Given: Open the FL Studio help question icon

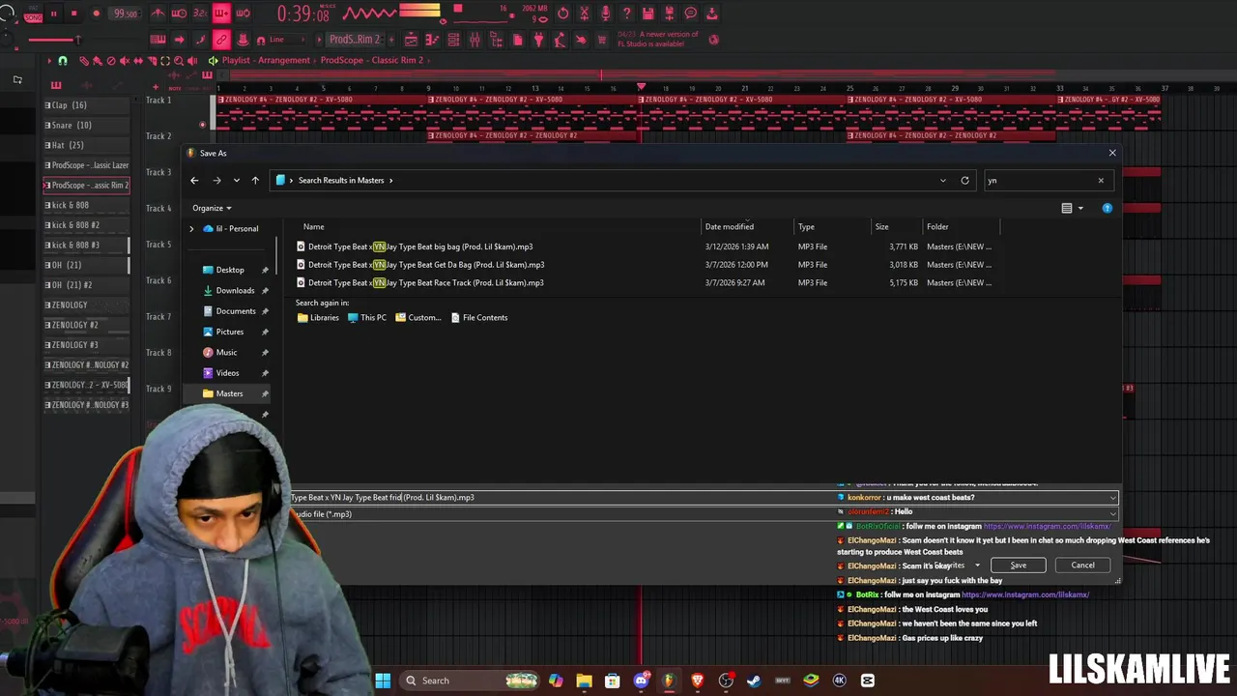Looking at the screenshot, I should coord(626,14).
